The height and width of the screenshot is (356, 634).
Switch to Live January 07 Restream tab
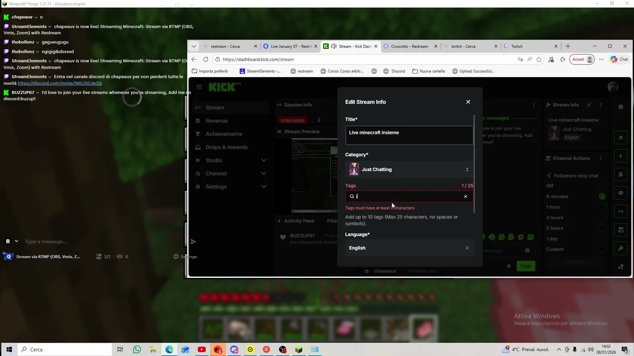click(290, 46)
